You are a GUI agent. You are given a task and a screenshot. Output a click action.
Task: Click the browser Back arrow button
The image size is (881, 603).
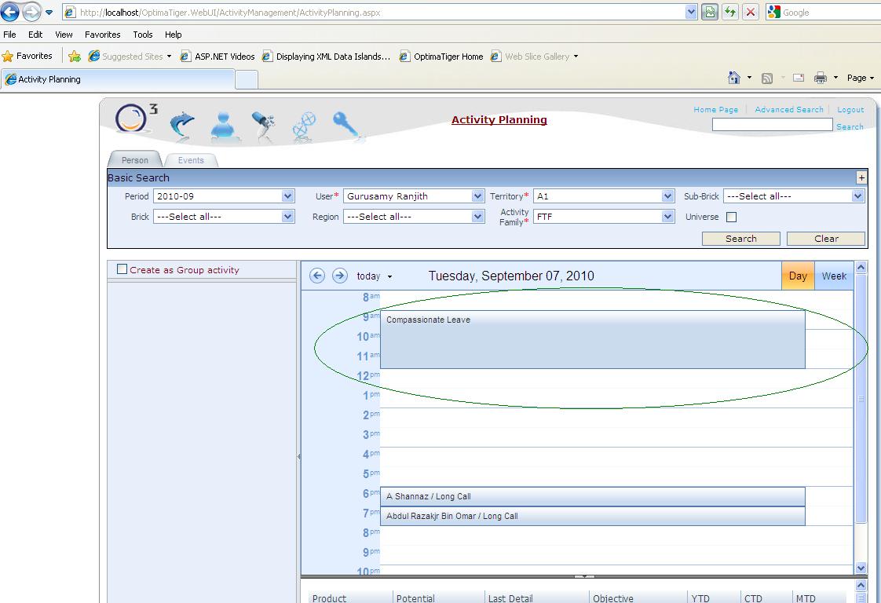pyautogui.click(x=10, y=12)
